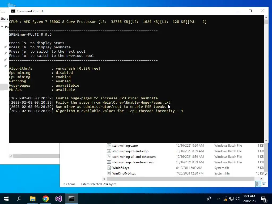Click Explorer file list scroll-down arrow
Viewport: 272px width, 204px height.
tap(266, 174)
